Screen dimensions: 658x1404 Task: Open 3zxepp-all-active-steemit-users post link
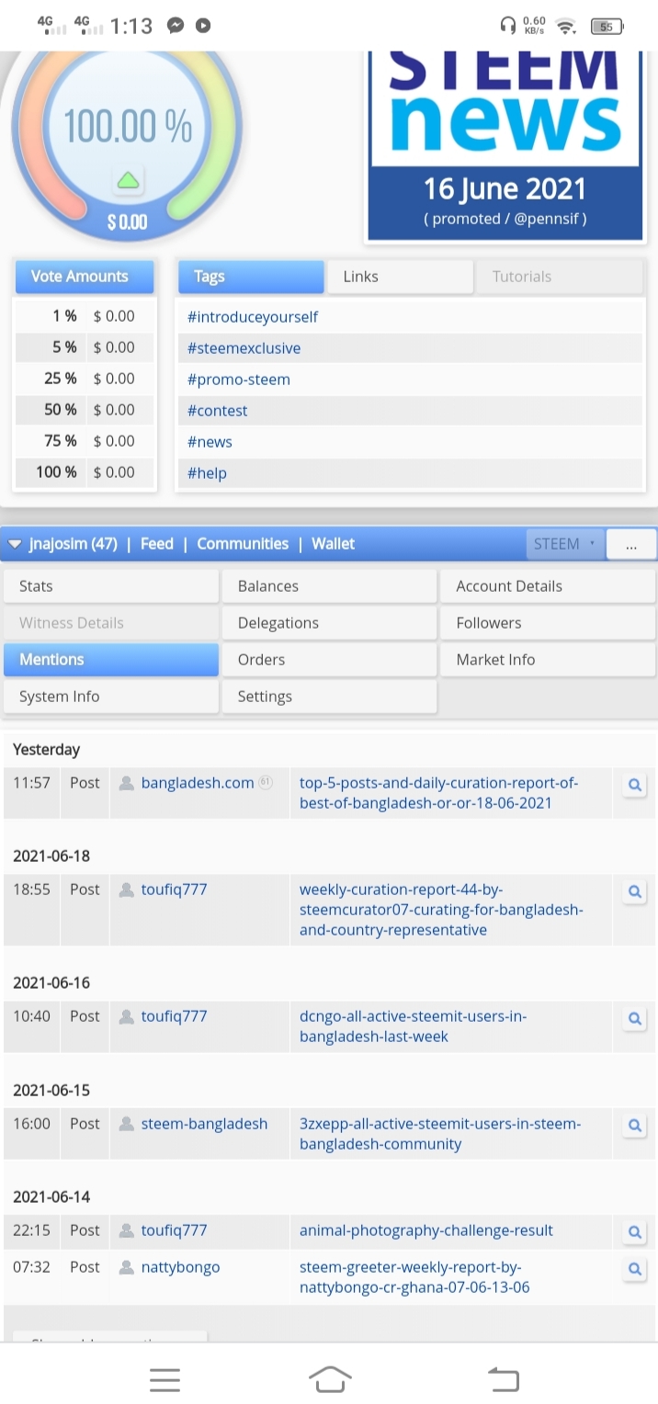click(x=440, y=1134)
